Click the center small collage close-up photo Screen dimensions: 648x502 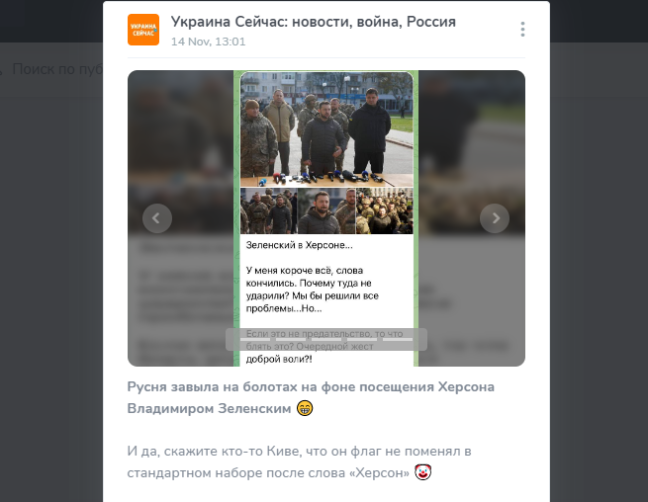(x=326, y=210)
